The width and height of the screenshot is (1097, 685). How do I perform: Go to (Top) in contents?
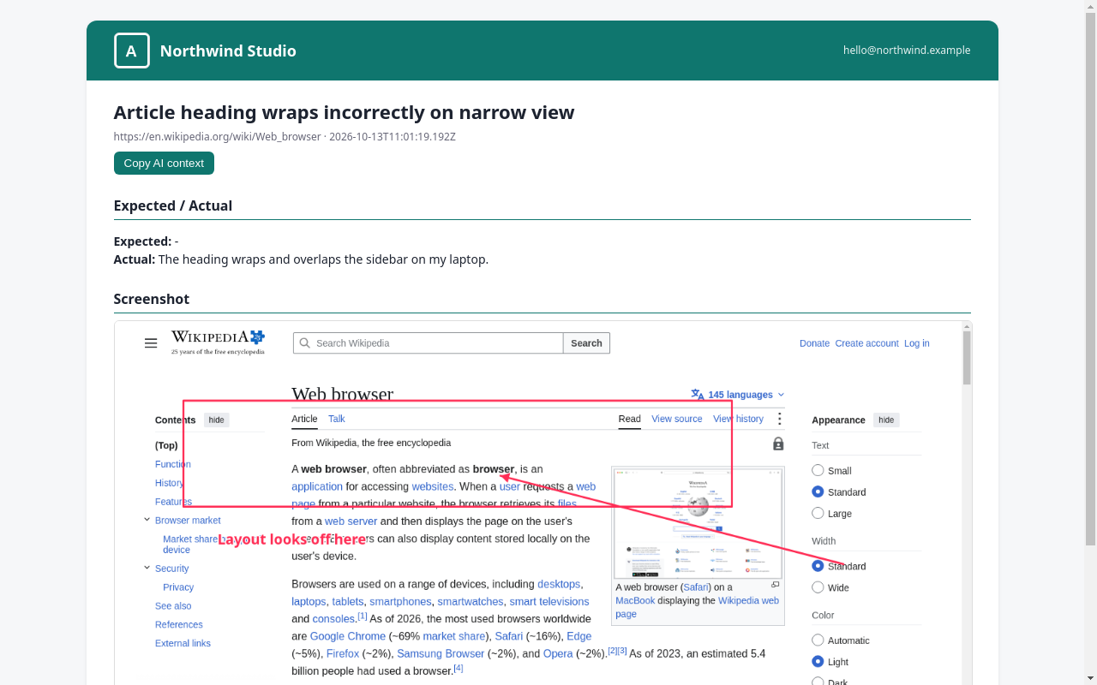click(166, 445)
